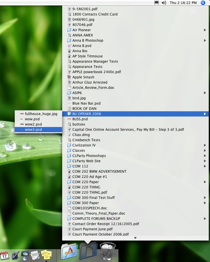
Task: Open 1800 Contacts Credit Card
Action: (135, 14)
